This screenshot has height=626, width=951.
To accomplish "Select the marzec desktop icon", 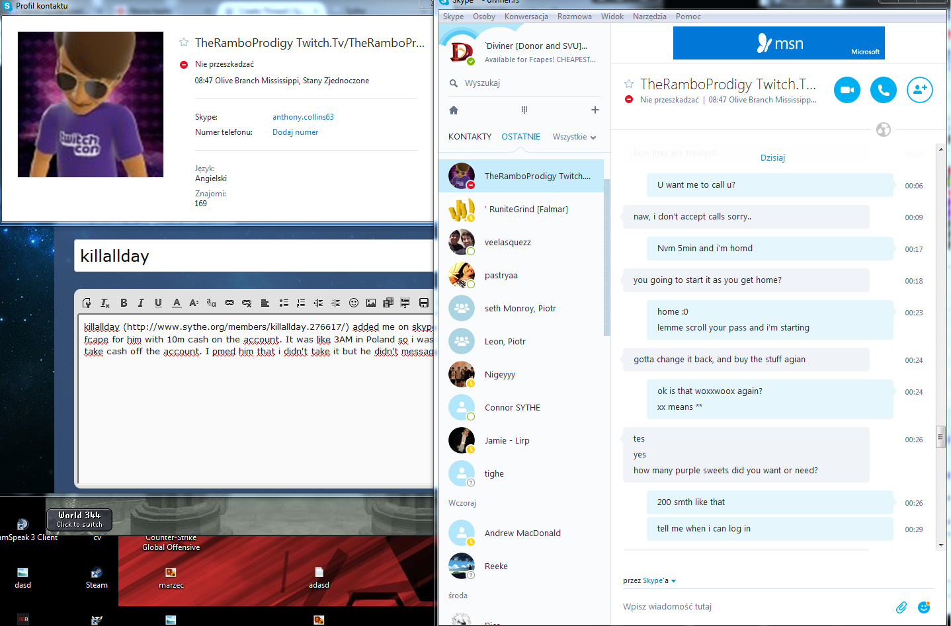I will click(x=171, y=578).
